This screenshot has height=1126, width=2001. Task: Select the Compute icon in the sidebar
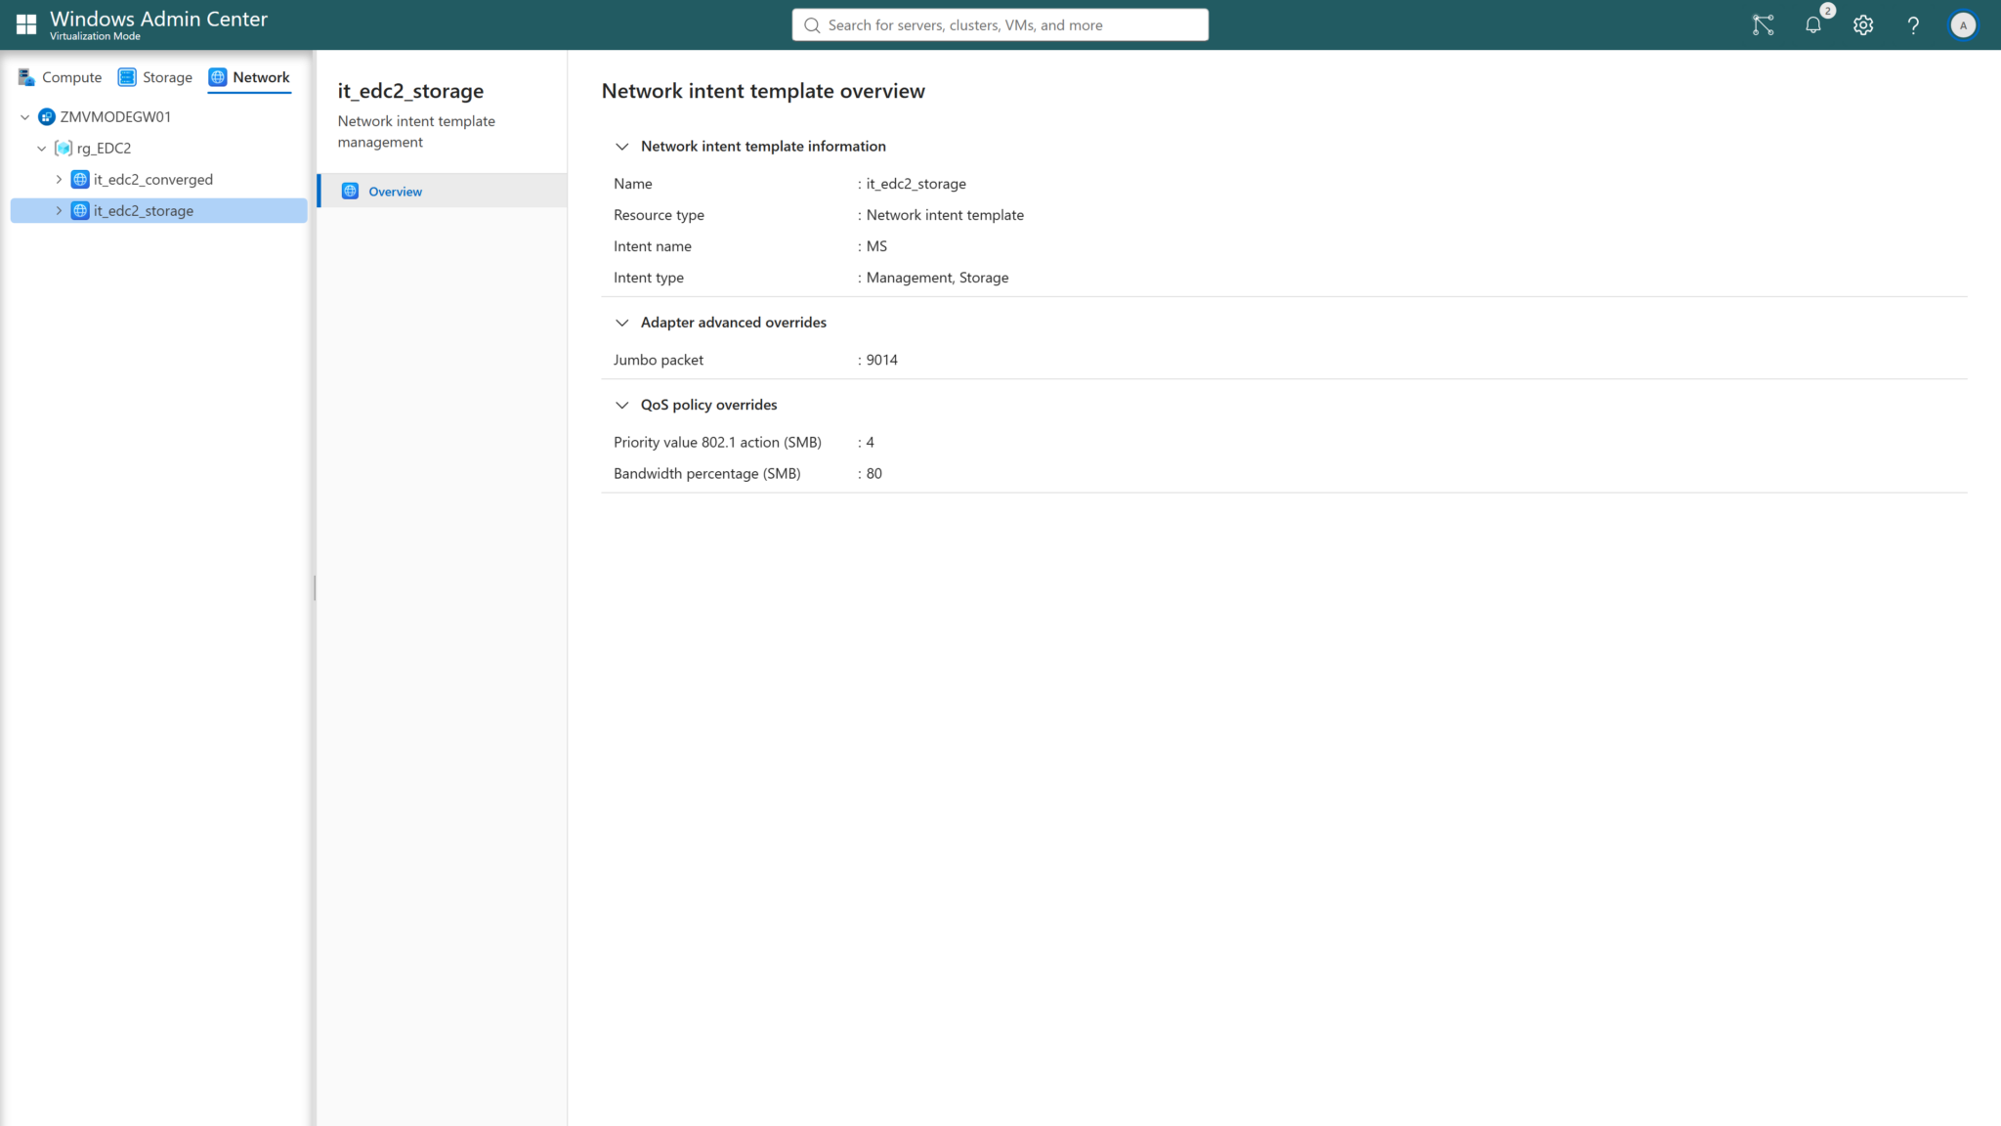26,77
